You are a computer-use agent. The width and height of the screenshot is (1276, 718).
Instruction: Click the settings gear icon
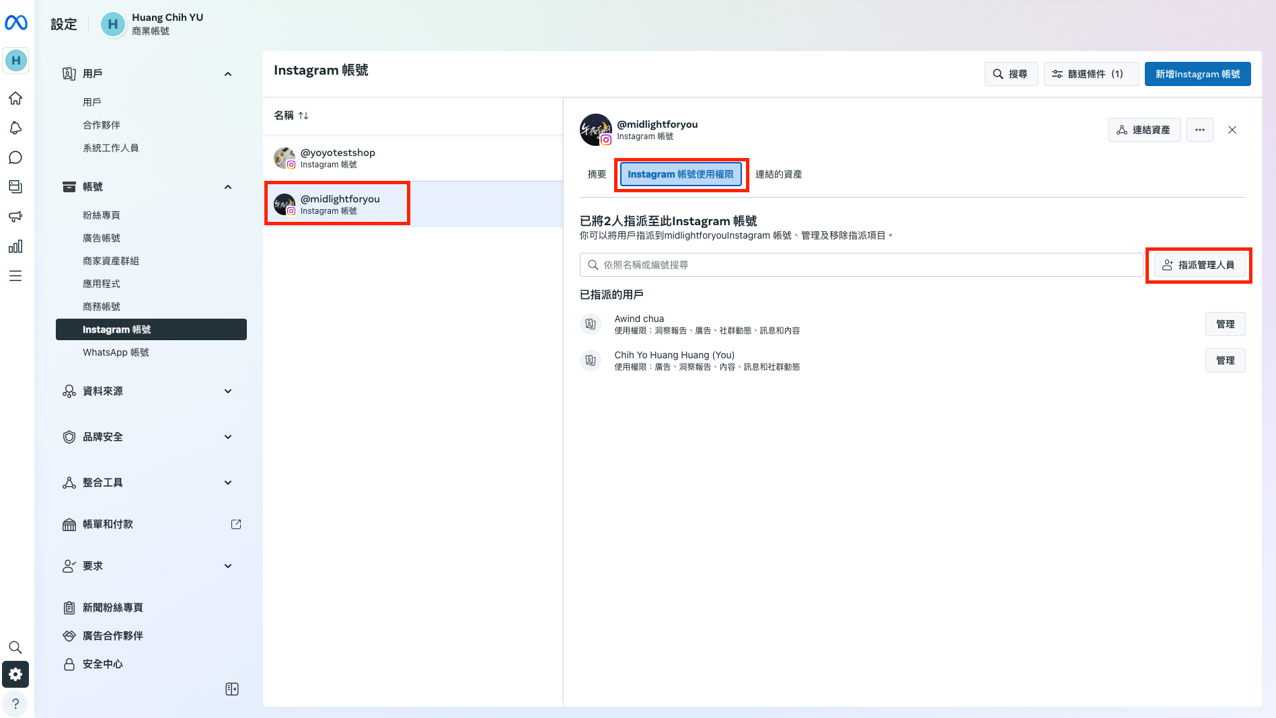(15, 674)
